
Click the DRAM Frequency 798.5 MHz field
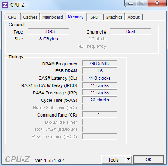point(100,63)
